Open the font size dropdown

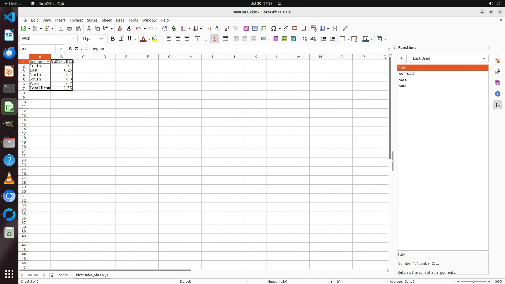coord(101,39)
